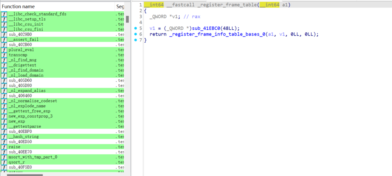Toggle the blue dot marker on line 7
This screenshot has width=392, height=176.
click(x=137, y=40)
